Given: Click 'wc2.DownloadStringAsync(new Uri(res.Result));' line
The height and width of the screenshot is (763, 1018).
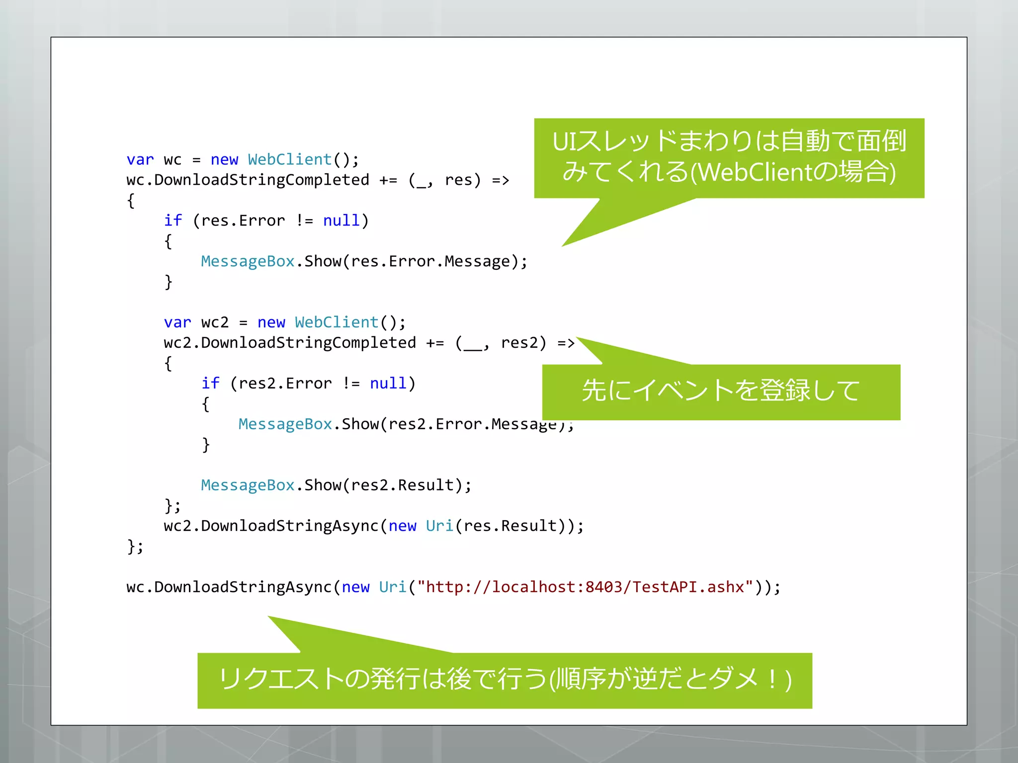Looking at the screenshot, I should pyautogui.click(x=374, y=526).
